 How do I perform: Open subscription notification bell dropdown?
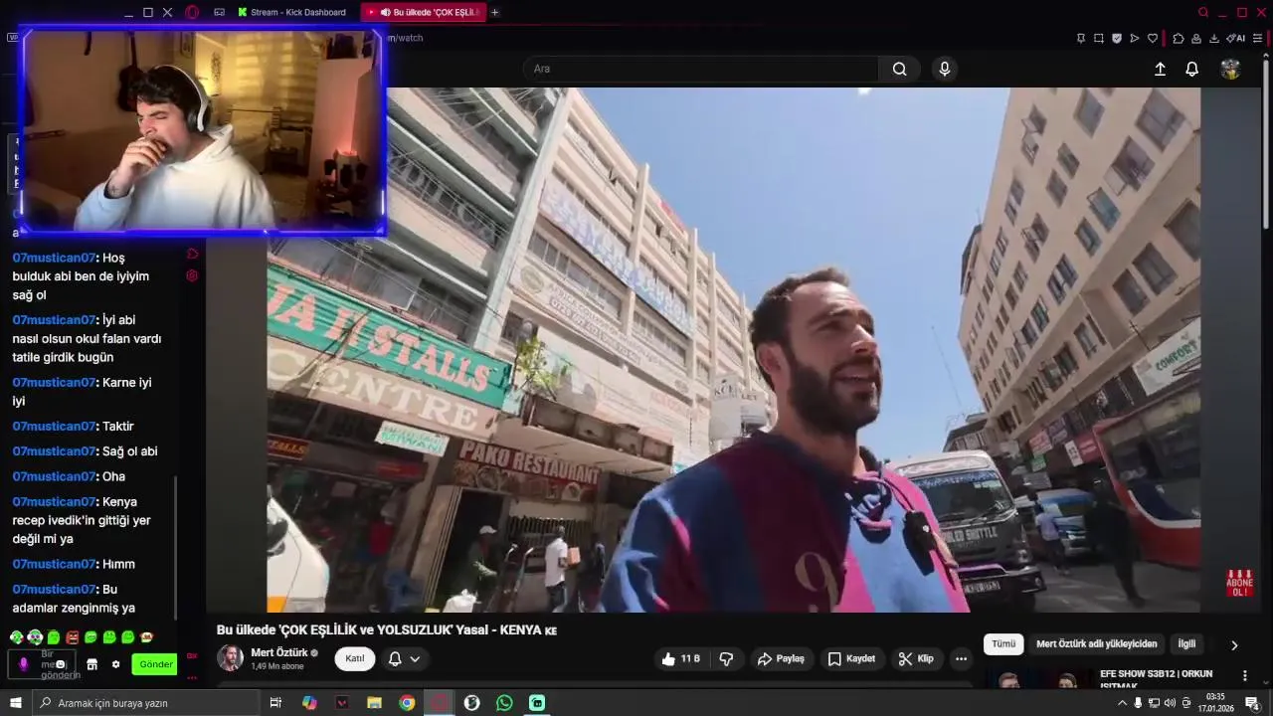click(x=404, y=658)
